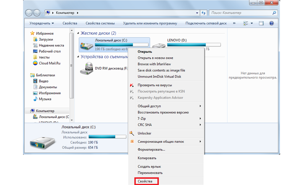Click the refresh button beside the address bar
Screen dimensions: 306x185
pyautogui.click(x=203, y=13)
